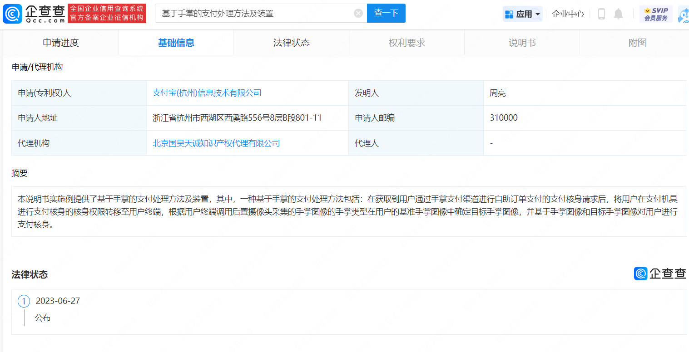Viewport: 689px width, 352px height.
Task: Click the 申请人地址 label cell
Action: [x=79, y=118]
